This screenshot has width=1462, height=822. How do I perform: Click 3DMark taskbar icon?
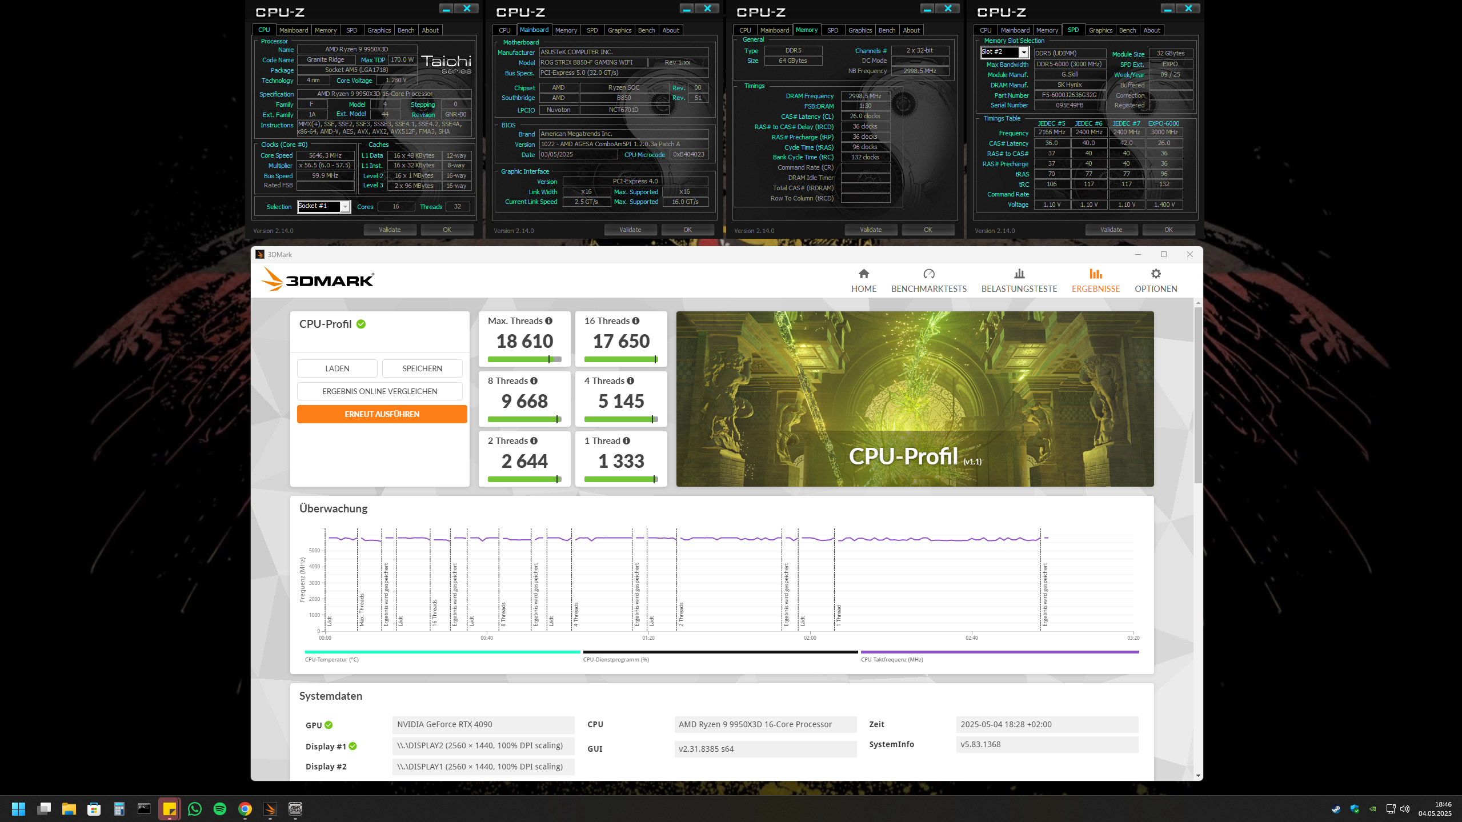pos(270,809)
